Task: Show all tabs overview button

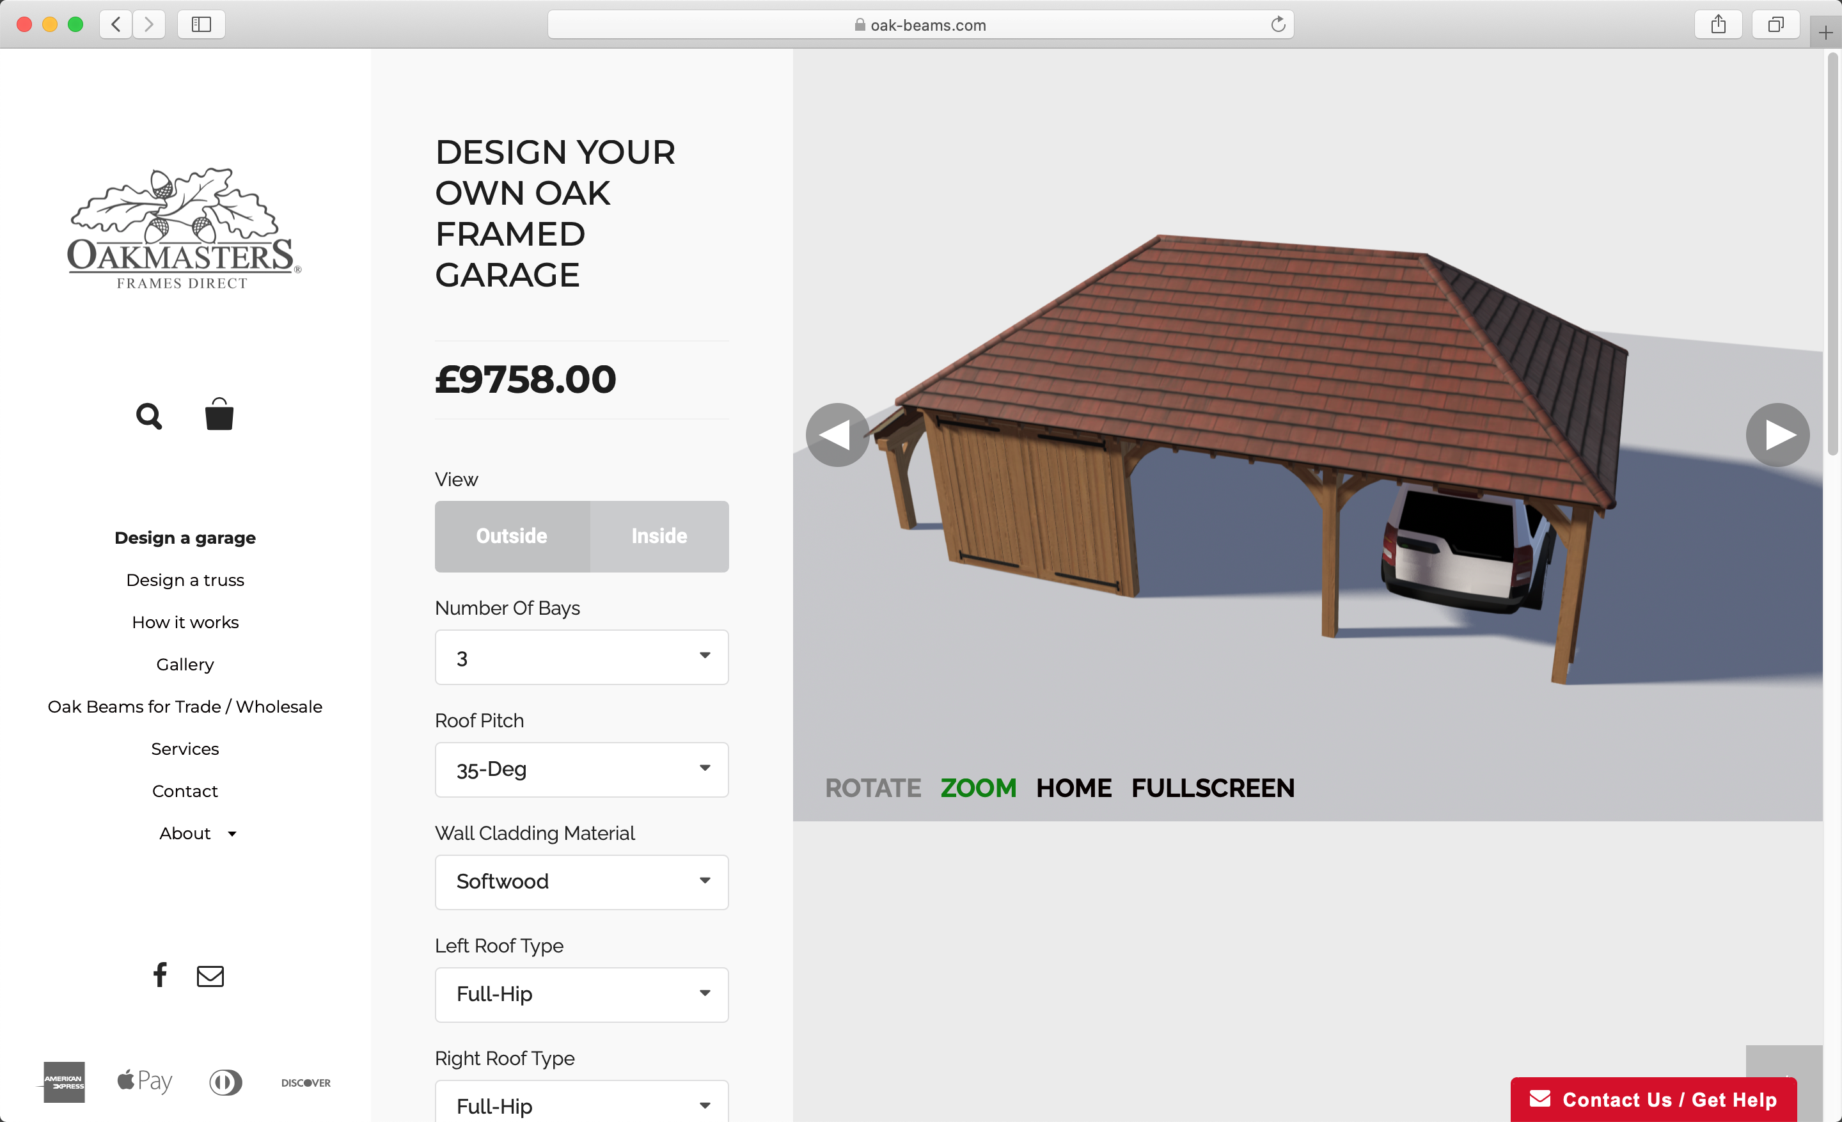Action: click(x=1775, y=25)
